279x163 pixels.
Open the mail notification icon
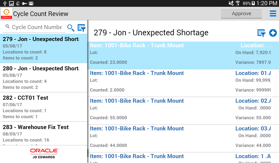click(x=31, y=3)
